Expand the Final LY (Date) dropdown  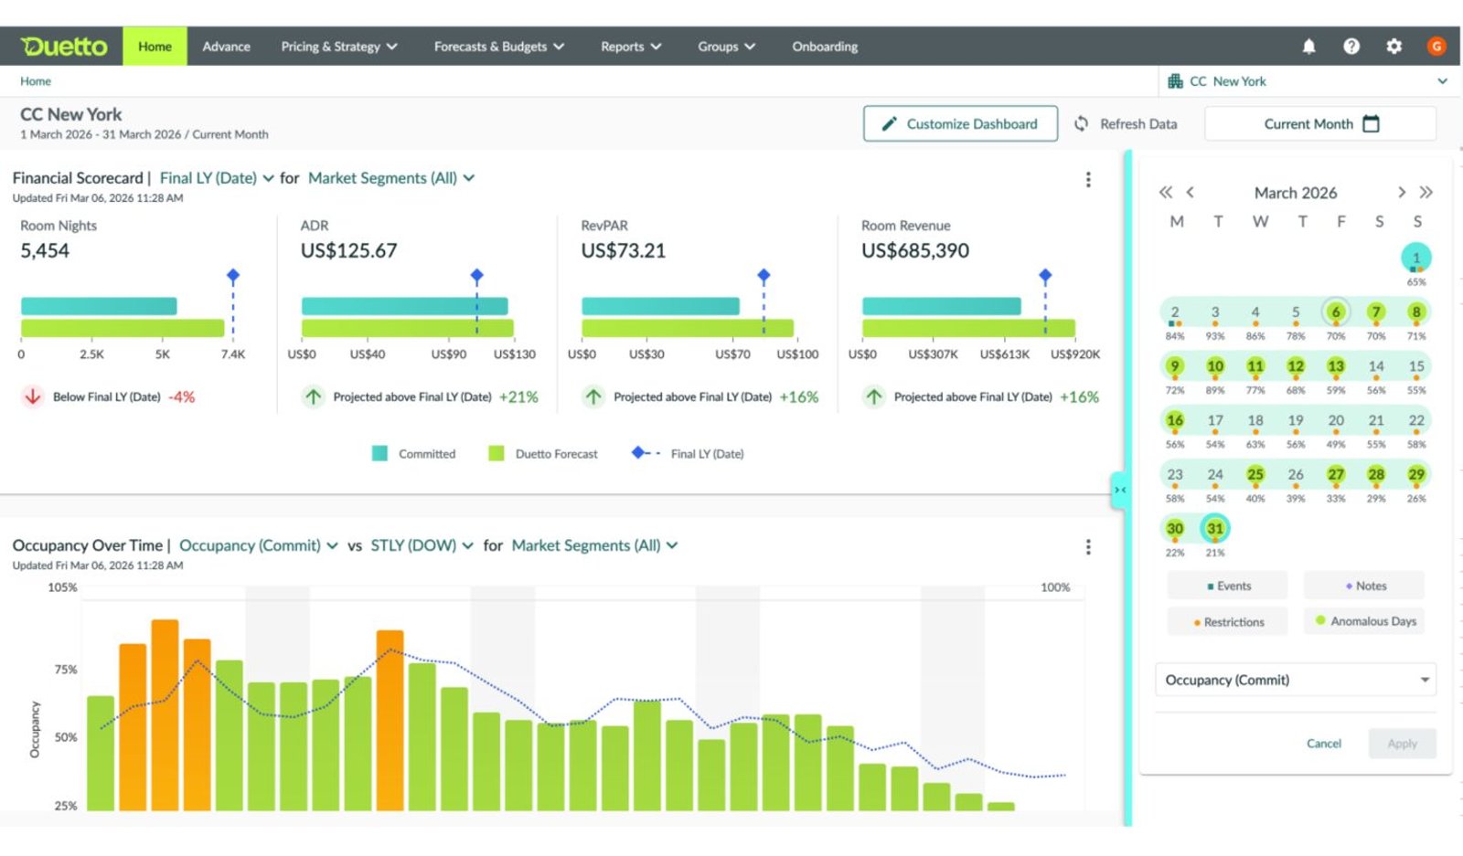pyautogui.click(x=217, y=178)
